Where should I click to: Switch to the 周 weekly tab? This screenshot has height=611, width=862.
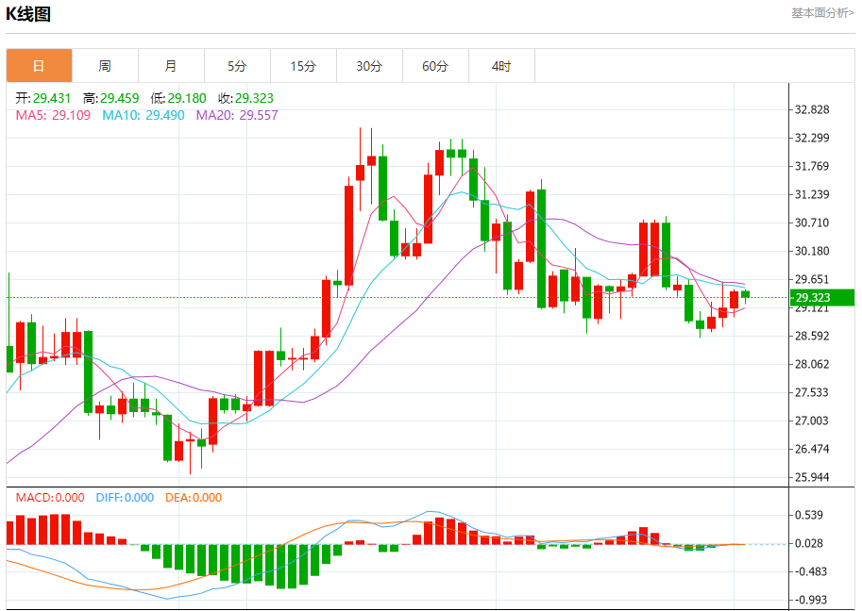coord(105,66)
